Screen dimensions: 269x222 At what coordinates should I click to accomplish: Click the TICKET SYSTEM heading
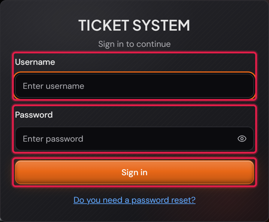coord(134,25)
